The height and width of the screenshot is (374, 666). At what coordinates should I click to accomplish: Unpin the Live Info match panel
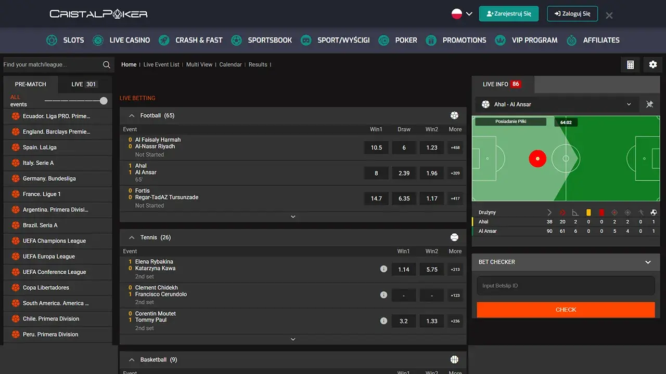[x=649, y=104]
